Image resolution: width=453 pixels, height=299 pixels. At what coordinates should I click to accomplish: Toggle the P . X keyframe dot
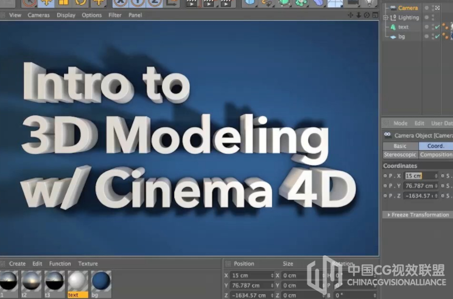click(x=385, y=176)
